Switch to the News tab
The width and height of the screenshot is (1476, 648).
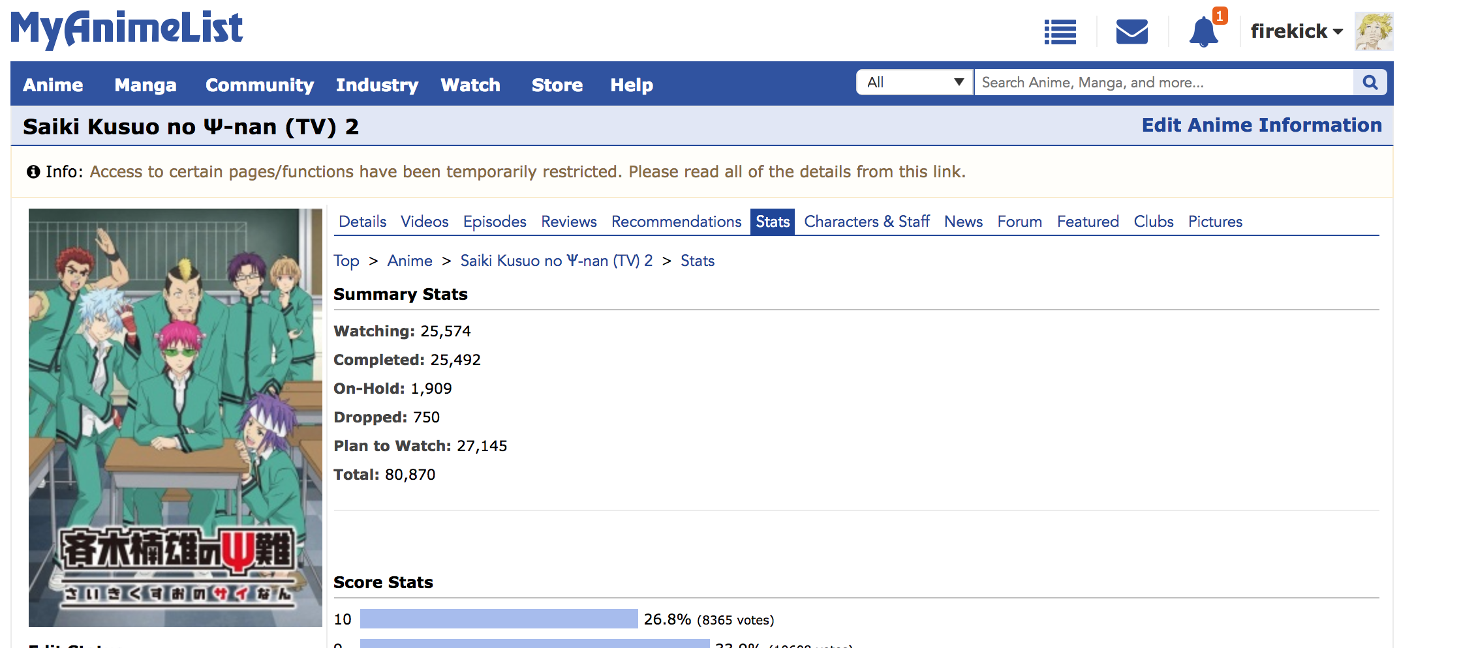pyautogui.click(x=963, y=222)
